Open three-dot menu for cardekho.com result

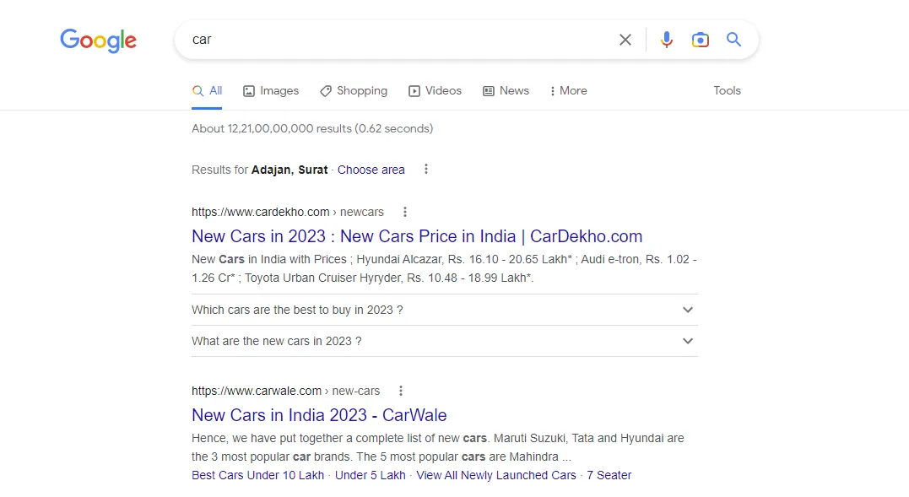point(405,212)
